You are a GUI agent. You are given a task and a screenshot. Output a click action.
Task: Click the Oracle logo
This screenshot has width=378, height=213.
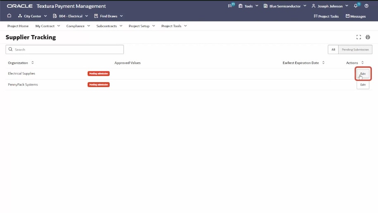pos(19,6)
